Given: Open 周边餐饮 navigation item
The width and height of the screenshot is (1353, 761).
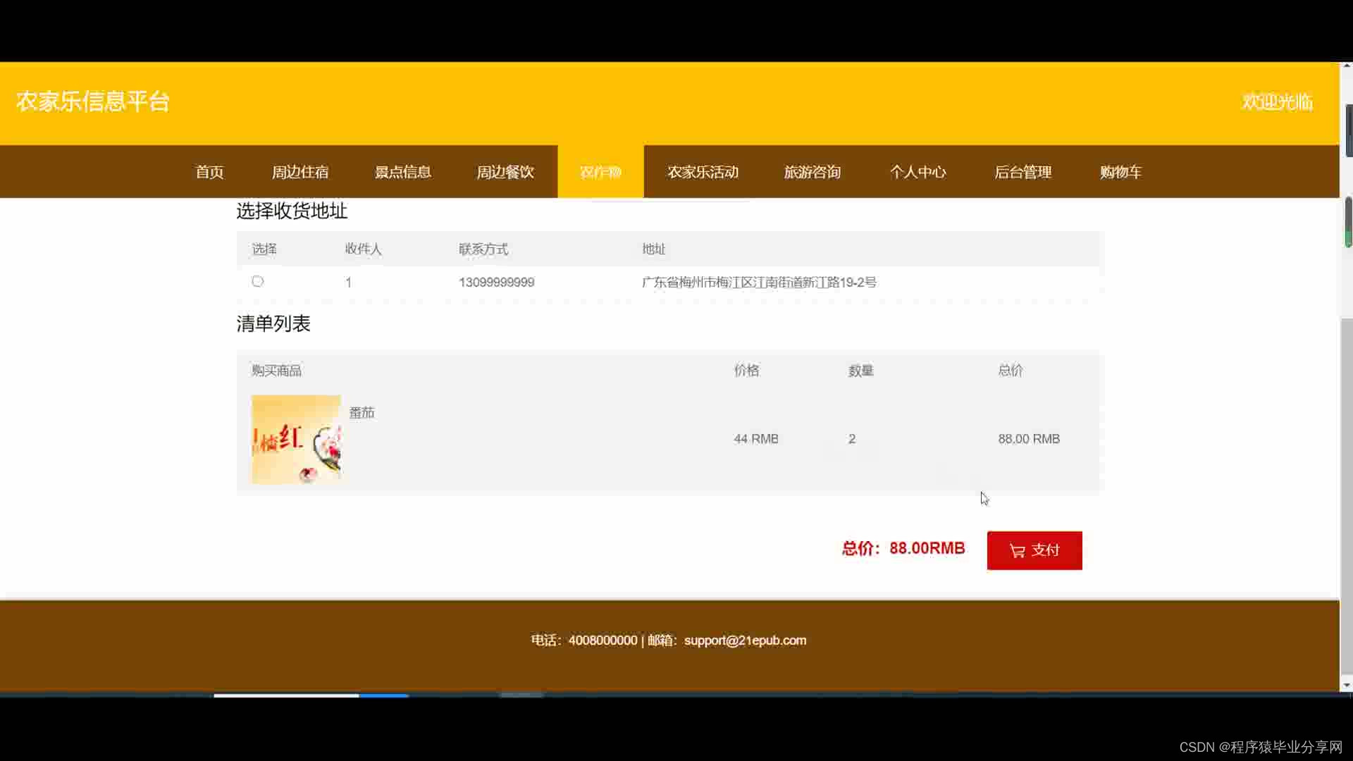Looking at the screenshot, I should pos(505,172).
